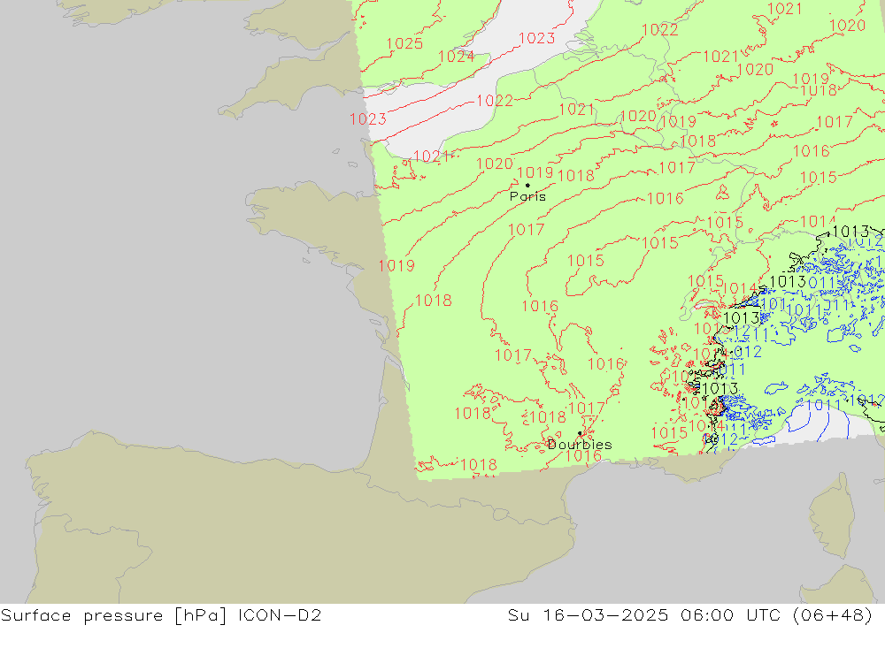Click the 1025 isobar label
Image resolution: width=885 pixels, height=648 pixels.
pos(404,43)
